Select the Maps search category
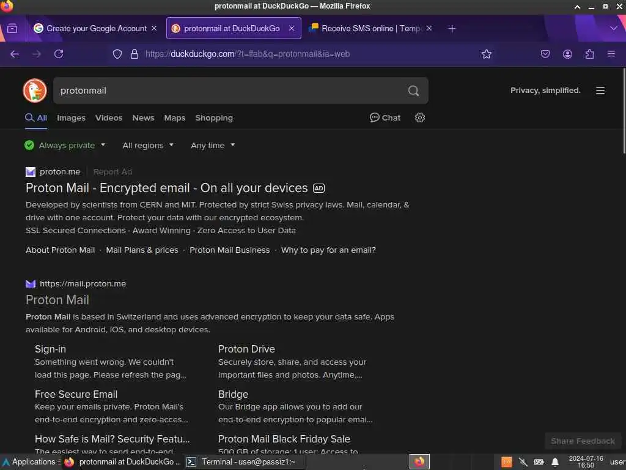Screen dimensions: 626x470 click(174, 118)
